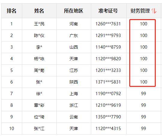Image resolution: width=162 pixels, height=136 pixels.
Task: Select the name 张* in row 6
Action: pyautogui.click(x=39, y=82)
